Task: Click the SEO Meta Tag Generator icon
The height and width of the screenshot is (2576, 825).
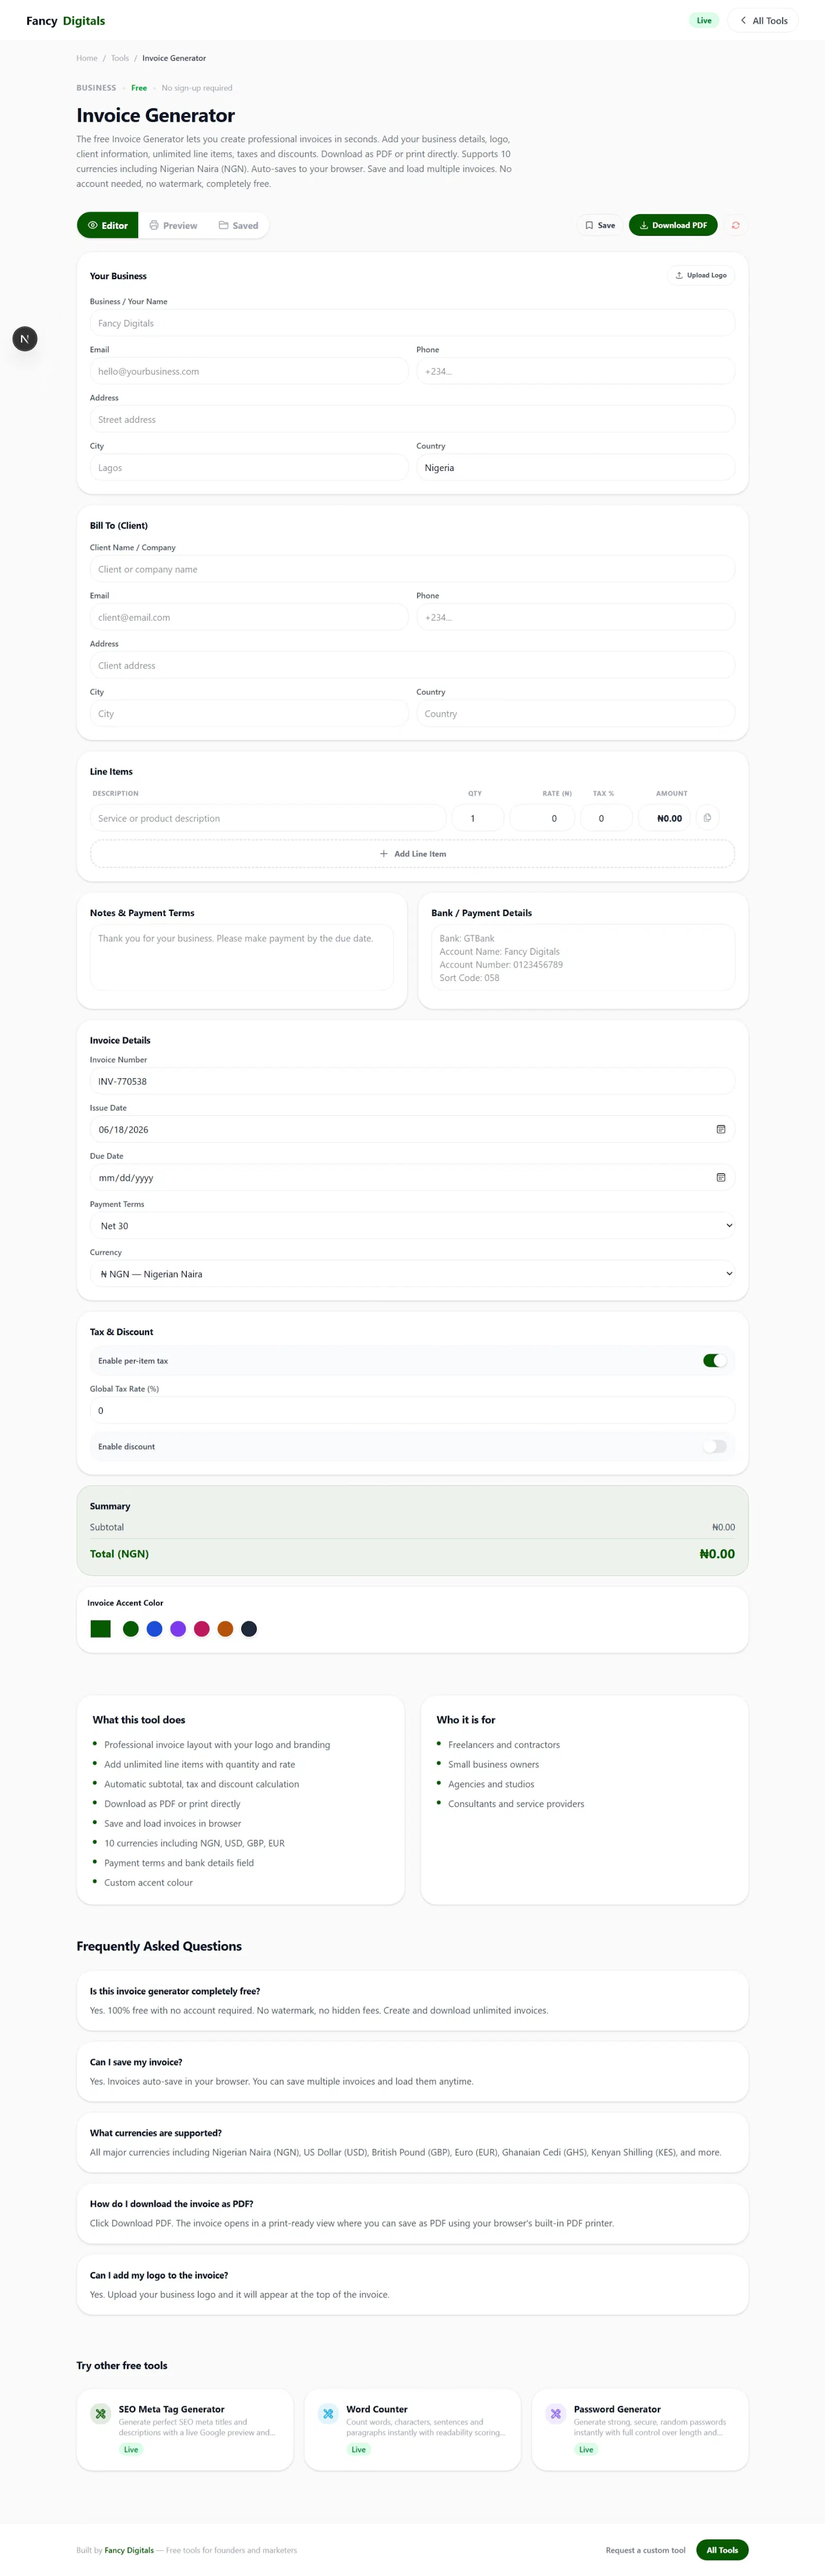Action: [x=100, y=2413]
